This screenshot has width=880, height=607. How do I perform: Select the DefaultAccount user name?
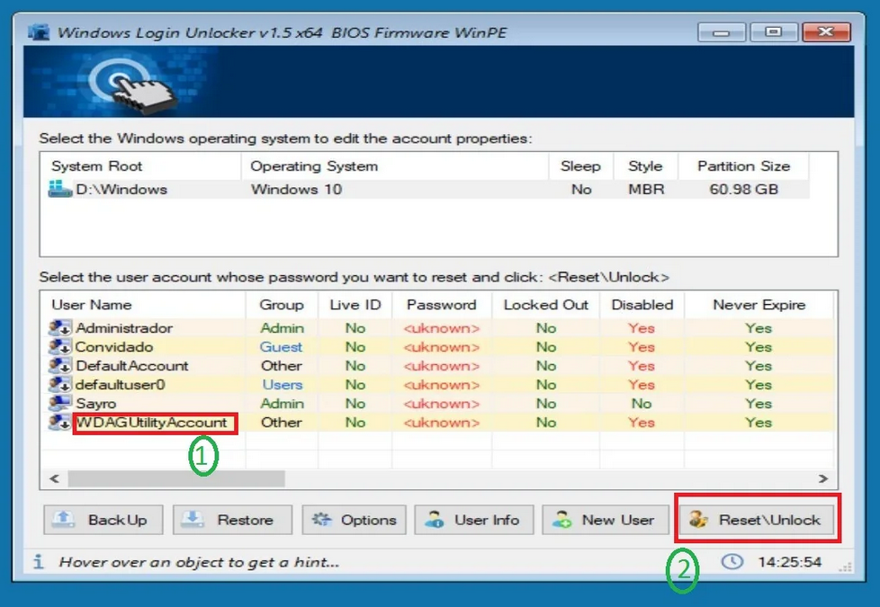click(x=132, y=366)
